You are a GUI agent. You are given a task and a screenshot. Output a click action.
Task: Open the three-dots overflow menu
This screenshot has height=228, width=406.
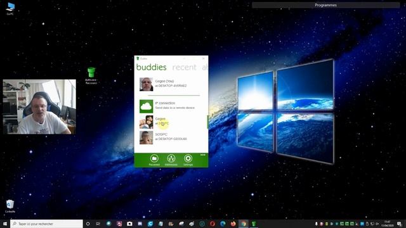(x=203, y=155)
